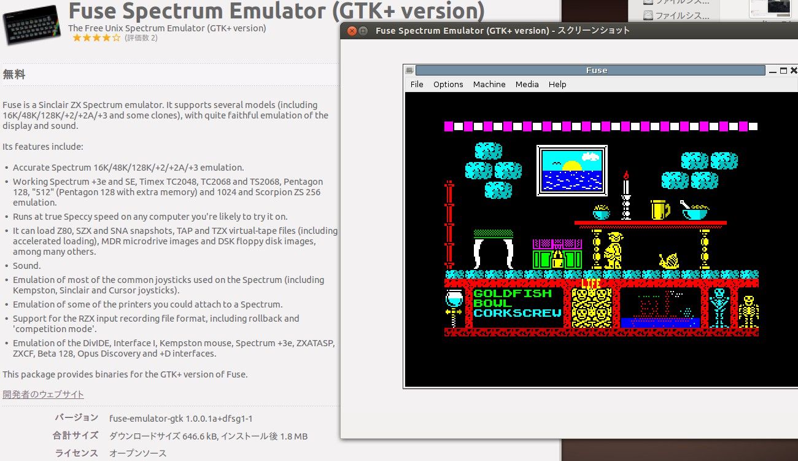Open the Help menu in Fuse window
This screenshot has height=461, width=798.
557,84
